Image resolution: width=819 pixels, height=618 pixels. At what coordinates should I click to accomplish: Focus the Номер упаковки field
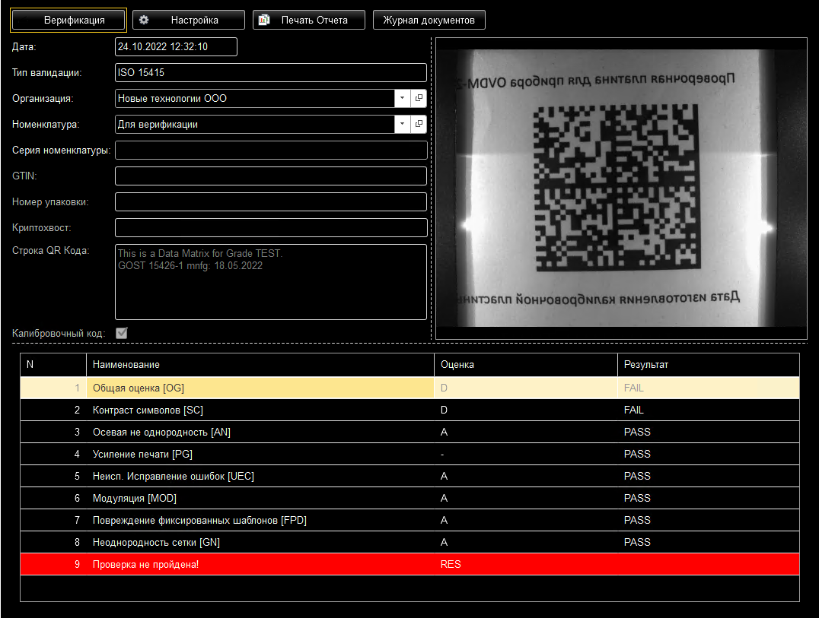(x=270, y=202)
